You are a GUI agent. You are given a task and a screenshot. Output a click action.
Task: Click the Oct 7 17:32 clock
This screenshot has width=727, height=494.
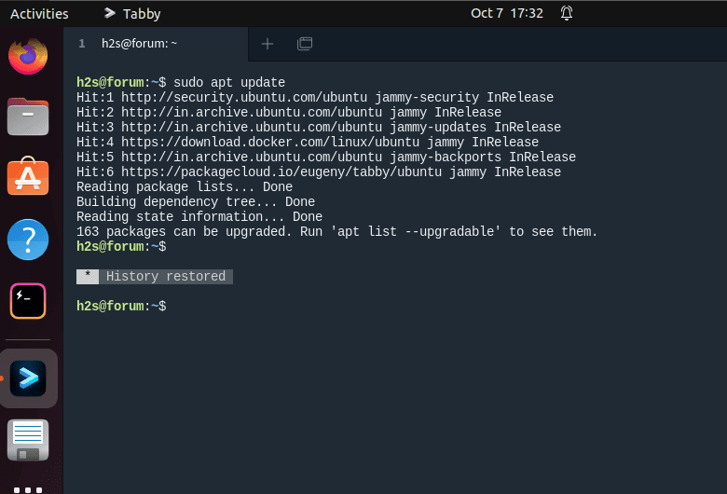pyautogui.click(x=507, y=13)
